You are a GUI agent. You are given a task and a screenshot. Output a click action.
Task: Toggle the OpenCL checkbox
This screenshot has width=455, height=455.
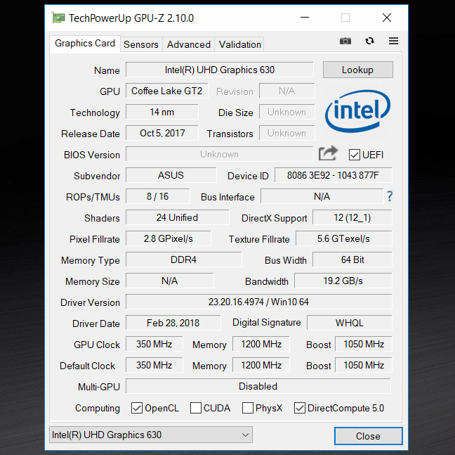(137, 408)
